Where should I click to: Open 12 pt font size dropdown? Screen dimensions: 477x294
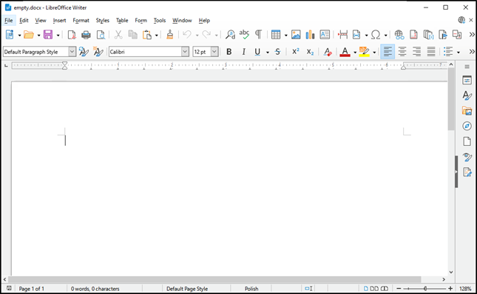pos(214,52)
